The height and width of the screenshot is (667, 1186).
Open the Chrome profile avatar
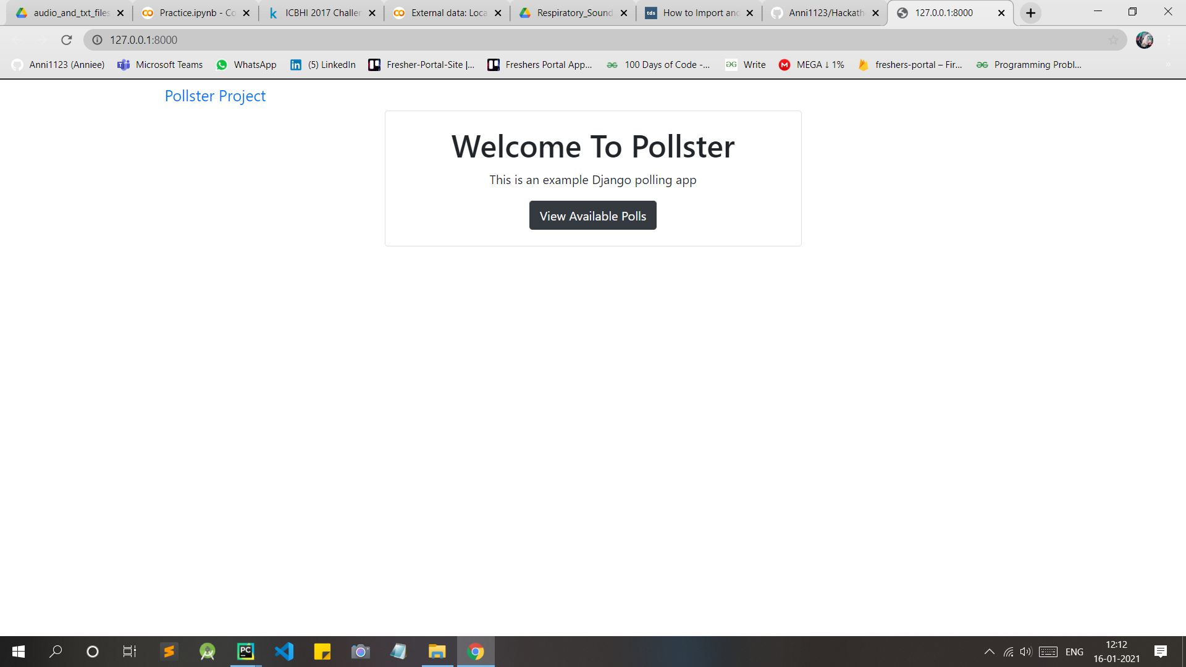point(1145,40)
